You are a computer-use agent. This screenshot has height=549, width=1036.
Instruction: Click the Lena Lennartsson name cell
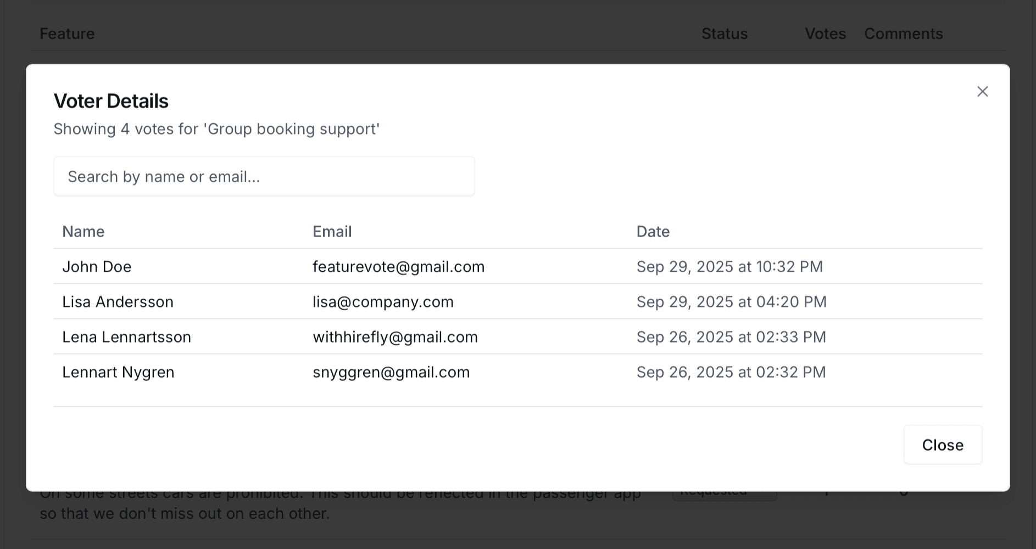pyautogui.click(x=126, y=337)
